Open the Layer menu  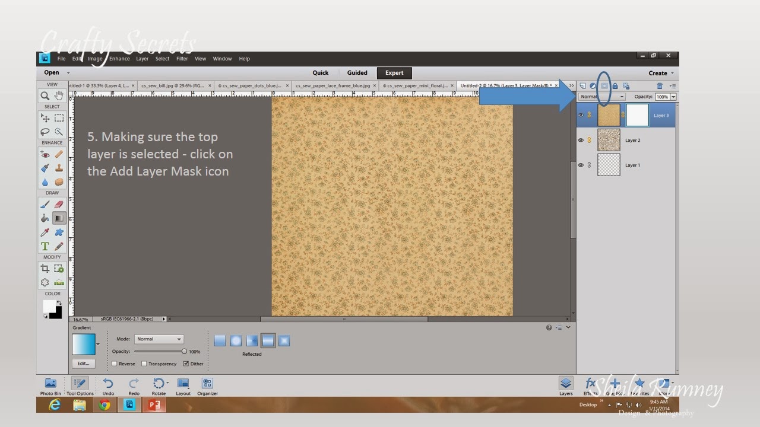(x=142, y=59)
